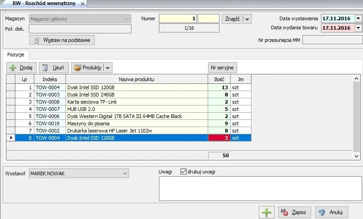
Task: Click the Numer field containing 1
Action: 178,18
